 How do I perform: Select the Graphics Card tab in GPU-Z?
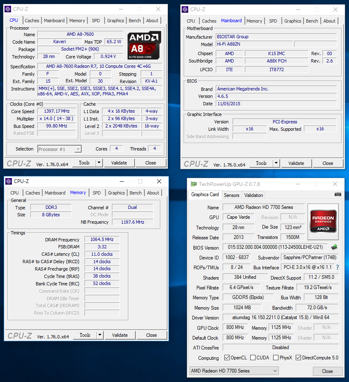tap(205, 194)
